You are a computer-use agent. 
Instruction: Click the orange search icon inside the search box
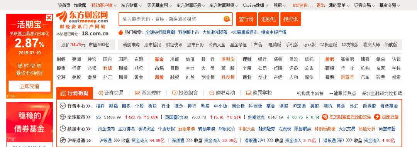[x=227, y=19]
